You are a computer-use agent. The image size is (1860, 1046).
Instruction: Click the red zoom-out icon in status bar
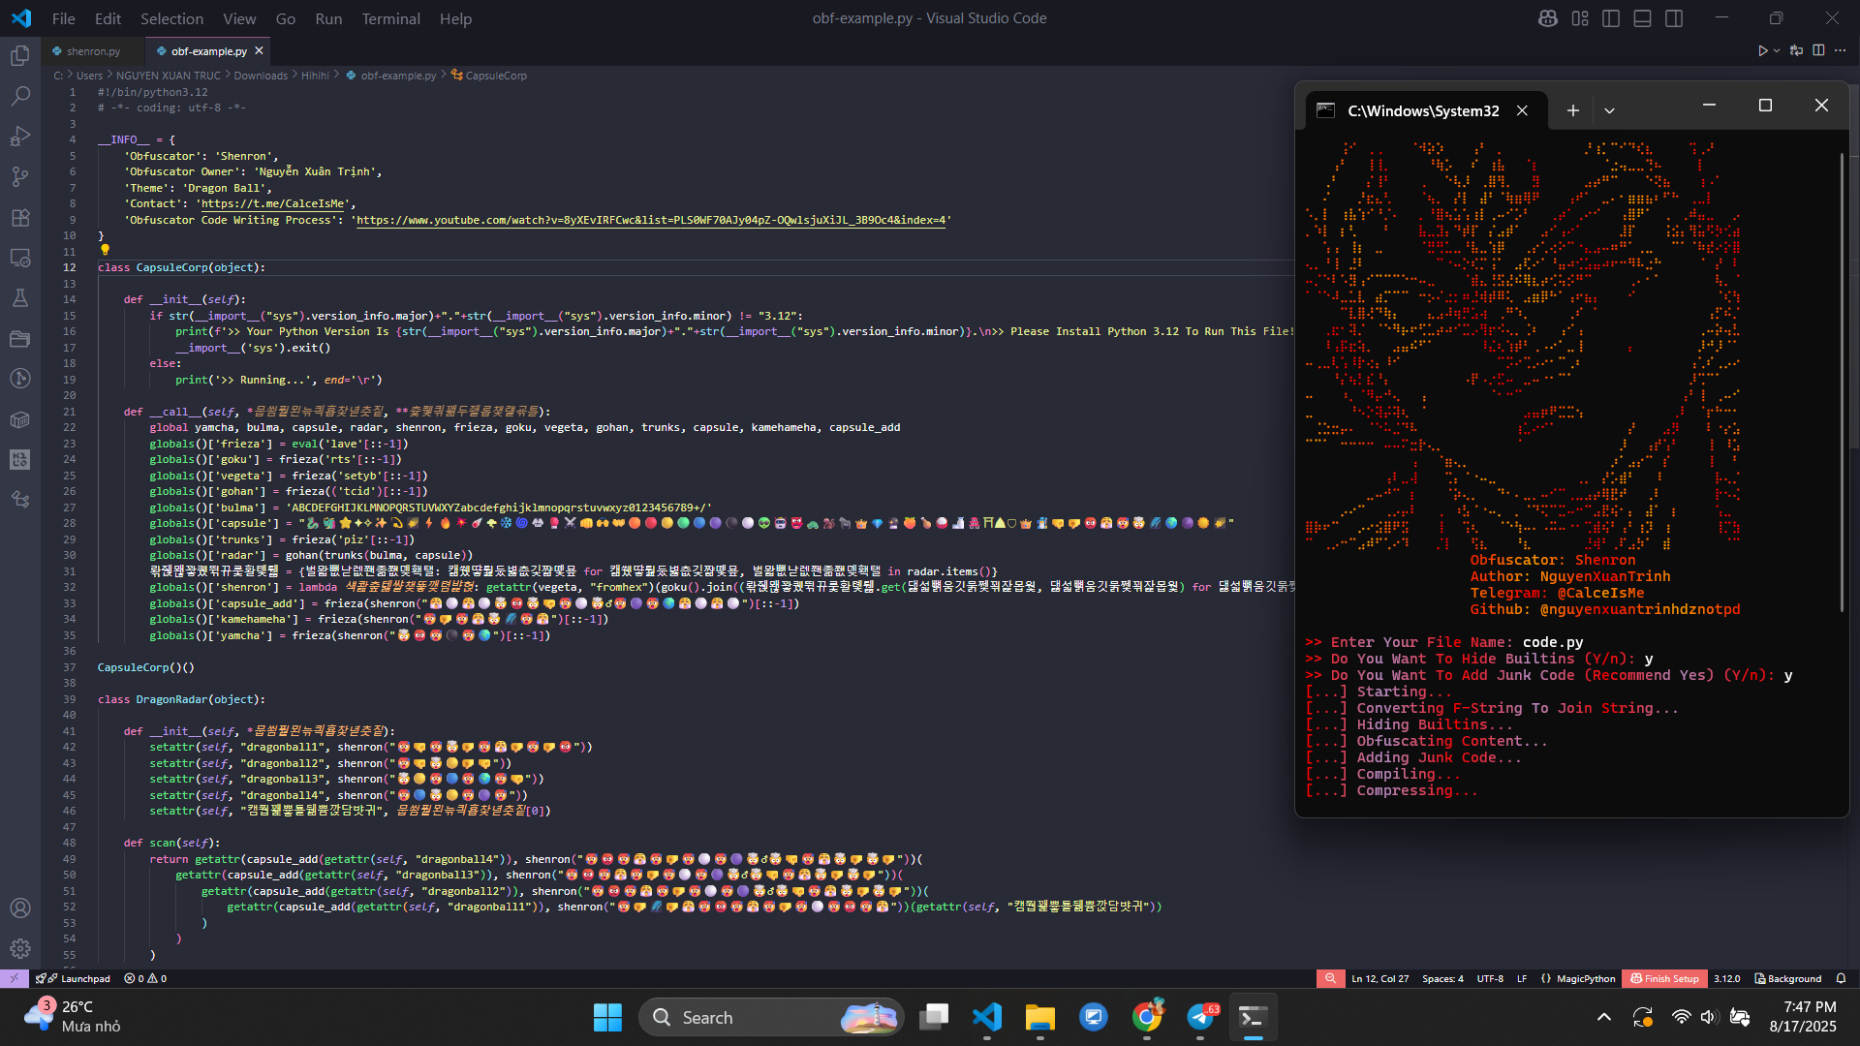click(x=1330, y=978)
